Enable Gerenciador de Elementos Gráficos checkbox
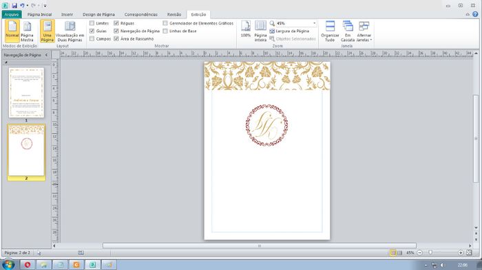This screenshot has height=270, width=482. [165, 23]
